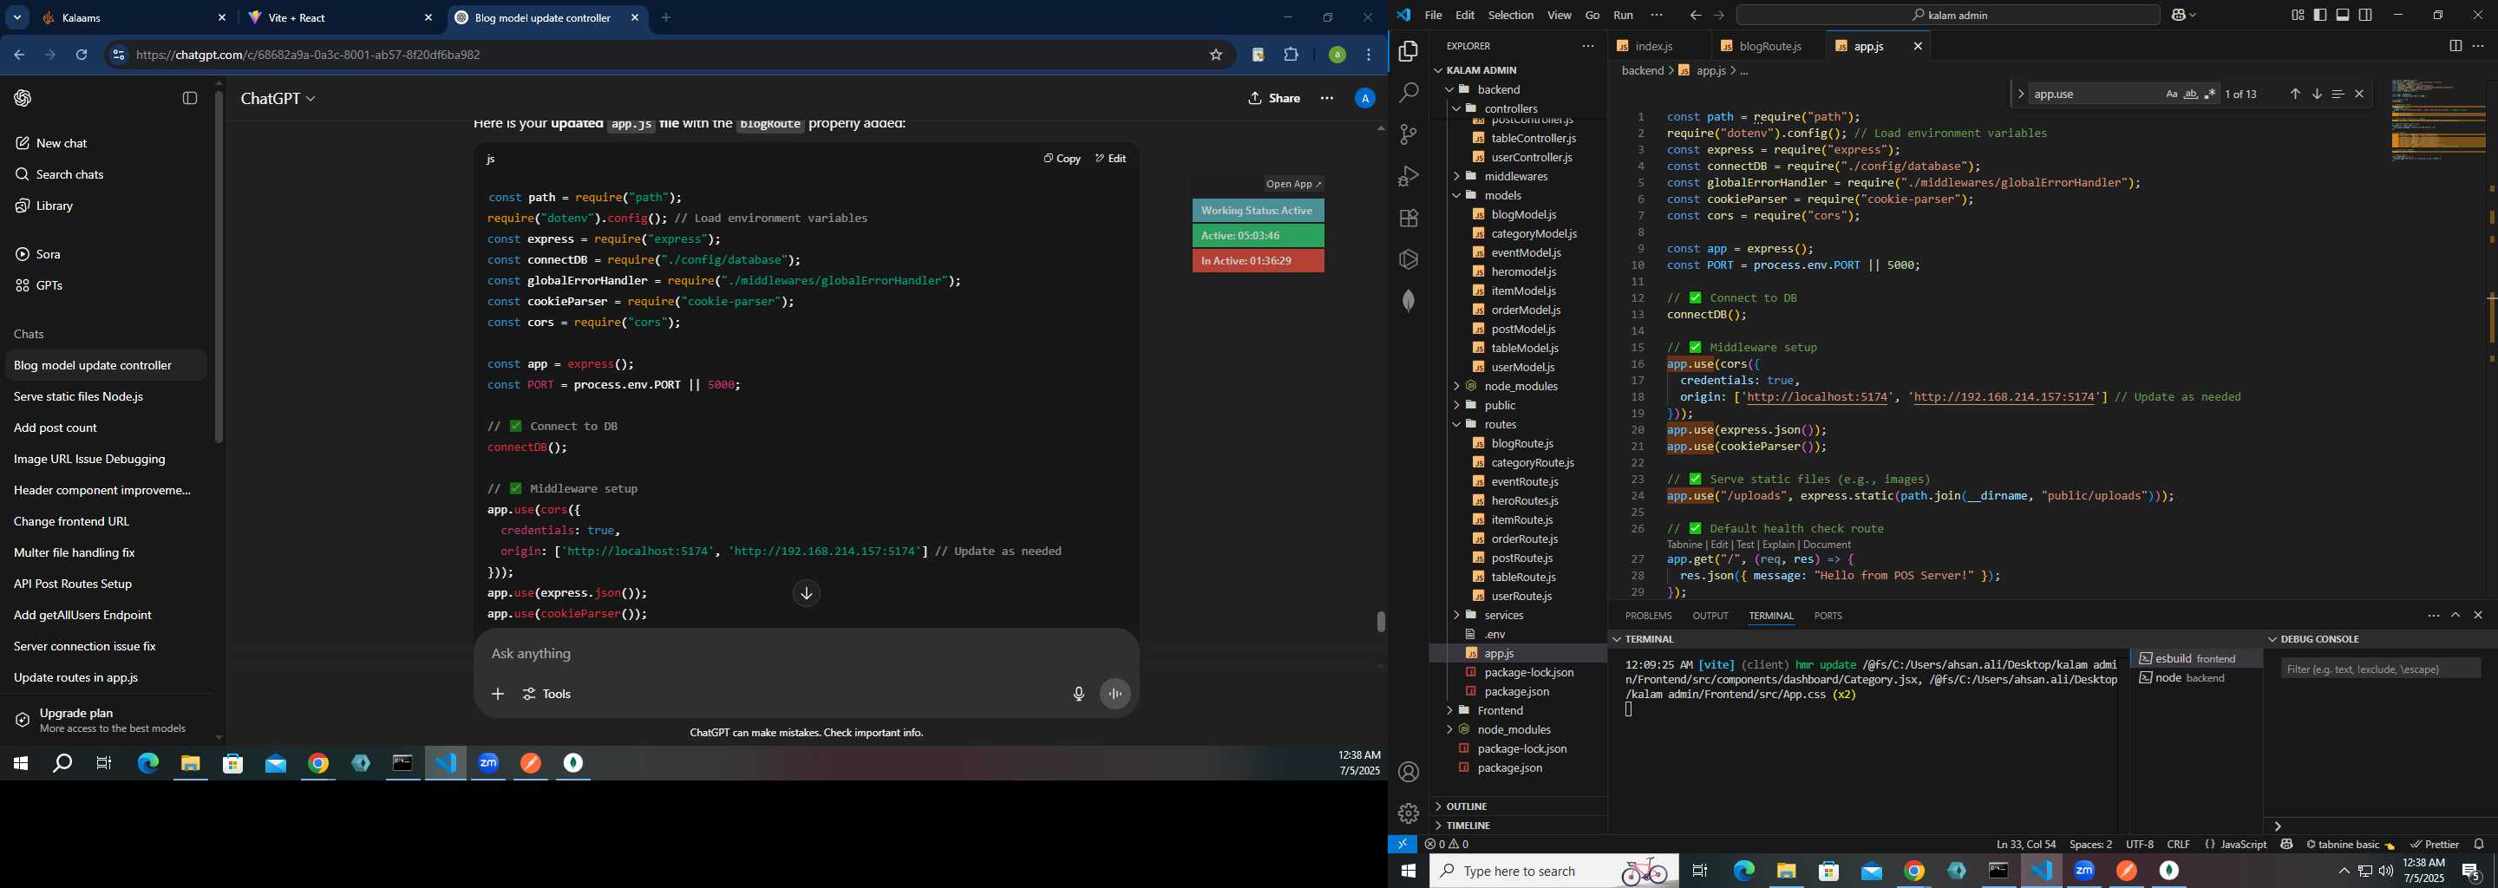Image resolution: width=2498 pixels, height=888 pixels.
Task: Select the node backend terminal in the terminal list
Action: tap(2194, 679)
